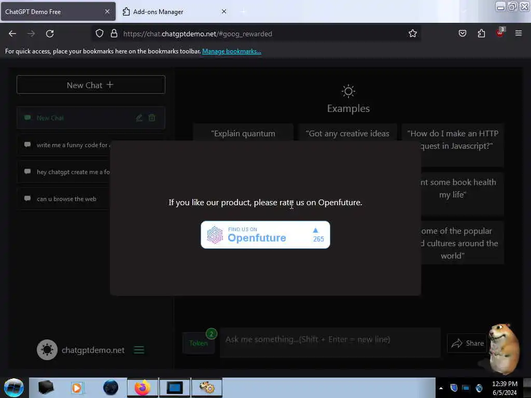
Task: Click the Openfuture logo icon
Action: point(215,235)
